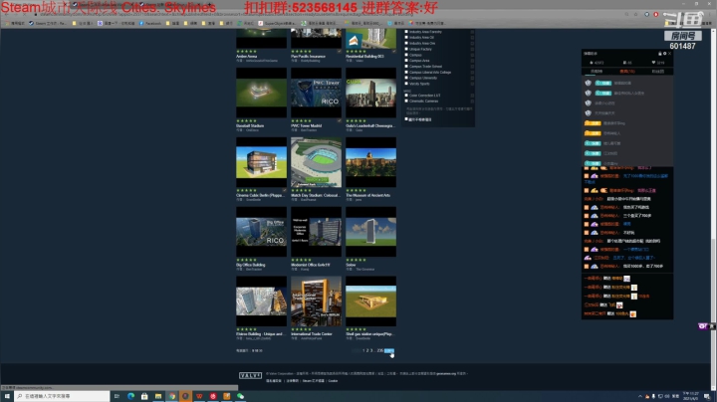
Task: Show hidden system tray icons
Action: [x=640, y=396]
